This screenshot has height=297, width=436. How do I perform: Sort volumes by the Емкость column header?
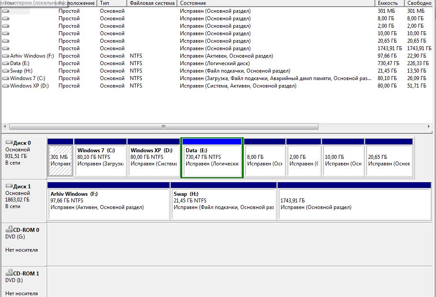tap(389, 3)
